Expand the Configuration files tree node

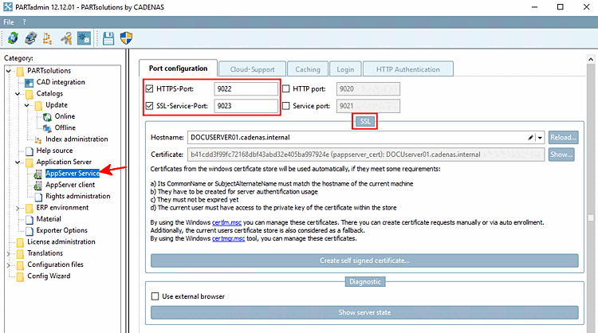point(9,265)
